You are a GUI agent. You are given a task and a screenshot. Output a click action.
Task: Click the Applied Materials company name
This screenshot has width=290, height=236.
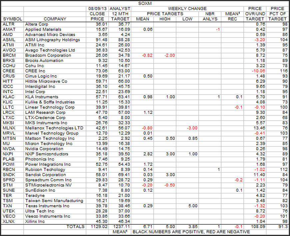click(43, 29)
